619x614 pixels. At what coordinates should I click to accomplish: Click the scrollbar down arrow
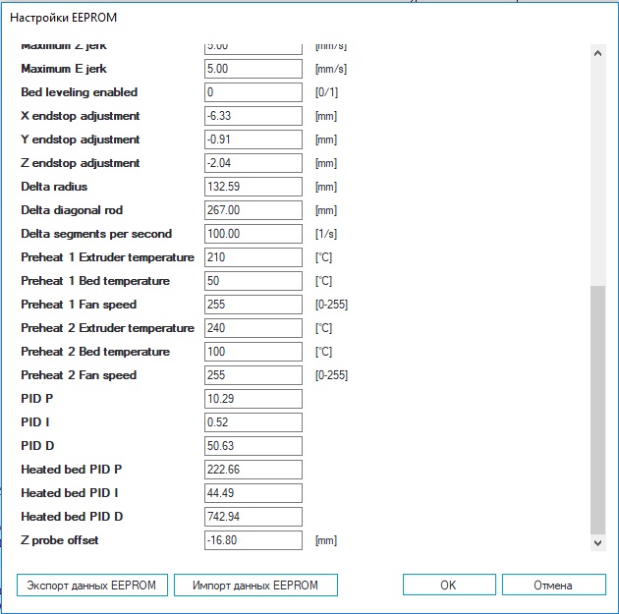coord(597,543)
